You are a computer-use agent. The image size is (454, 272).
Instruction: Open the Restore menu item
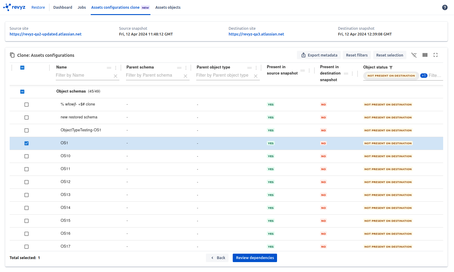tap(38, 8)
